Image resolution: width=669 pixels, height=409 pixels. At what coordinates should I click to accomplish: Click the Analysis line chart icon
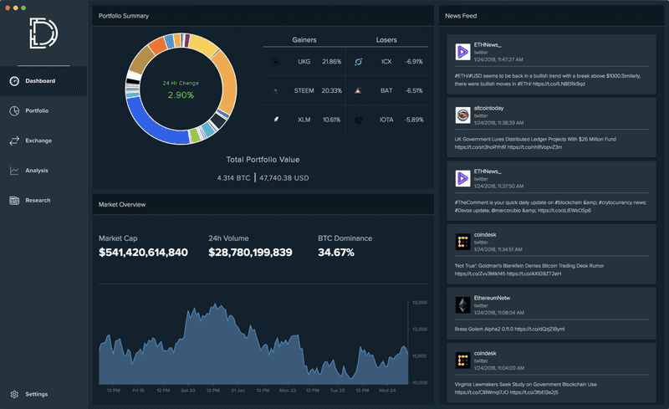(14, 171)
